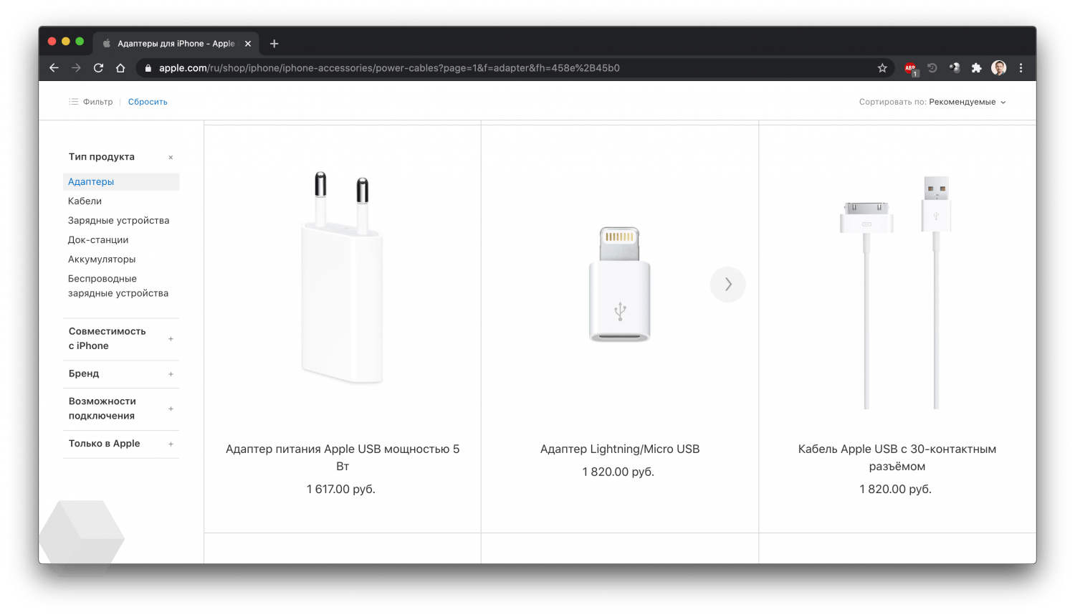The height and width of the screenshot is (615, 1075).
Task: Select Зарядные устройства product type
Action: [118, 221]
